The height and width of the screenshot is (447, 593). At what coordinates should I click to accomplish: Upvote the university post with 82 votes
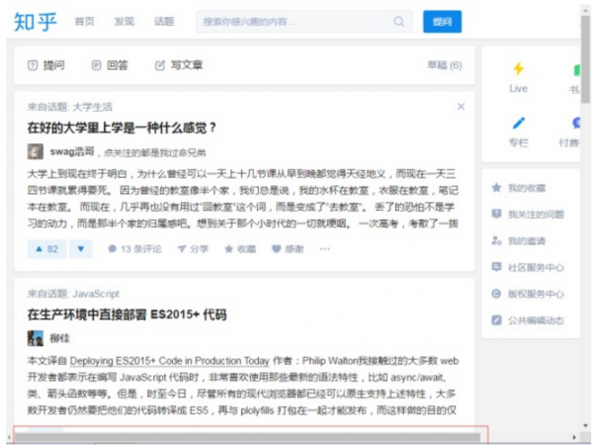click(x=45, y=249)
